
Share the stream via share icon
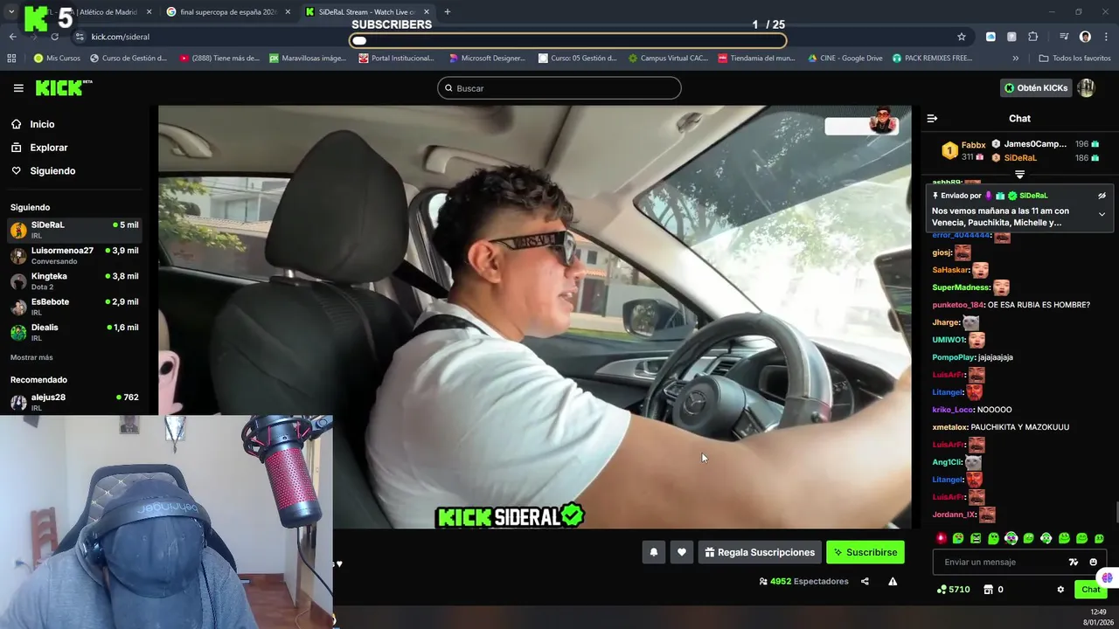tap(865, 581)
